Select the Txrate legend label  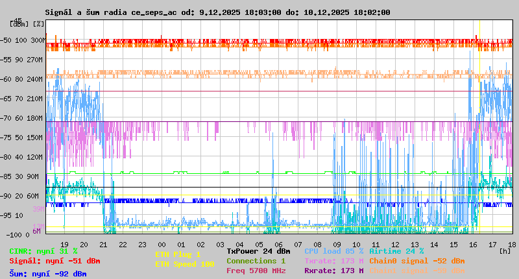click(333, 261)
